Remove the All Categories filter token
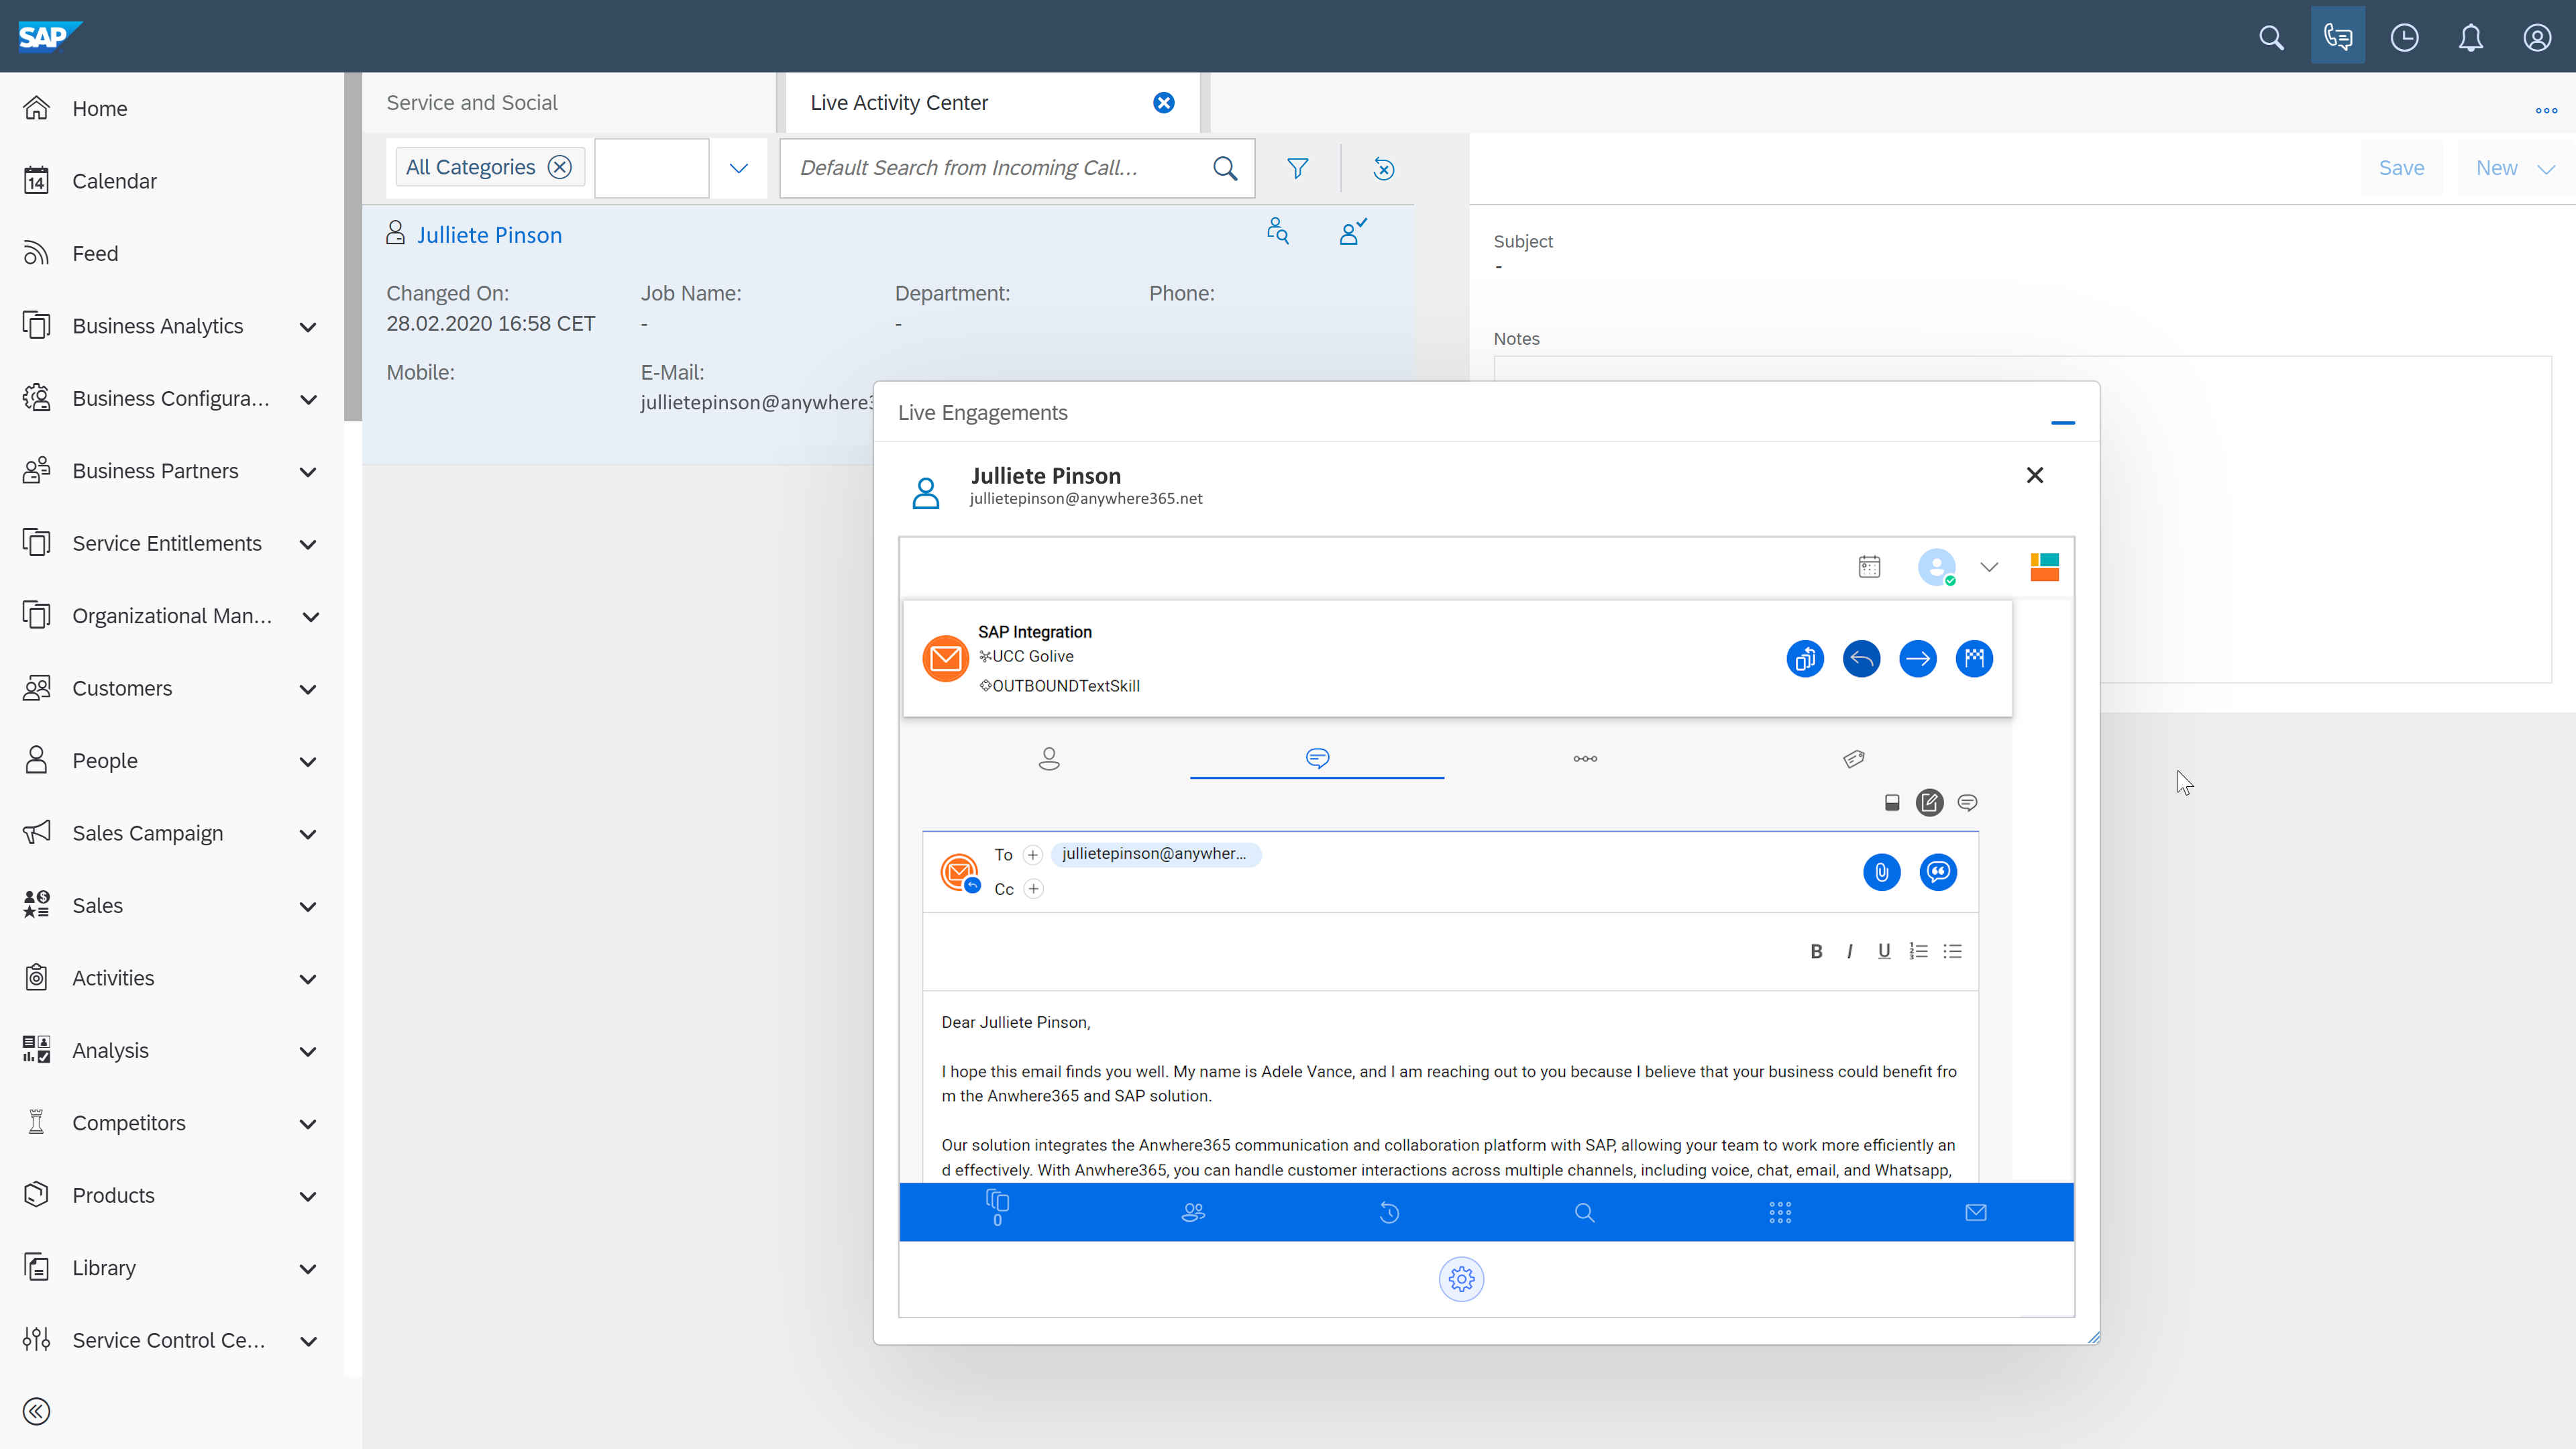Viewport: 2576px width, 1449px height. (560, 167)
